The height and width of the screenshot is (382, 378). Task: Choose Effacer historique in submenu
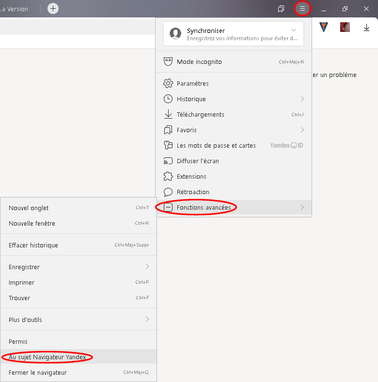click(x=79, y=245)
